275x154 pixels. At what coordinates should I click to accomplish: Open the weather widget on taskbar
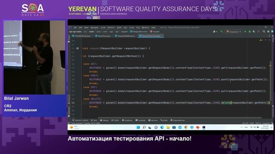(x=74, y=127)
